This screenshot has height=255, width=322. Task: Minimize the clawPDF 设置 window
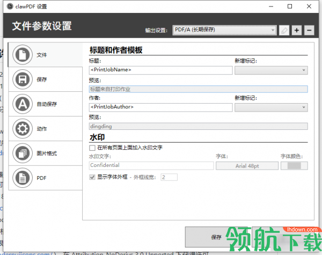(271, 6)
